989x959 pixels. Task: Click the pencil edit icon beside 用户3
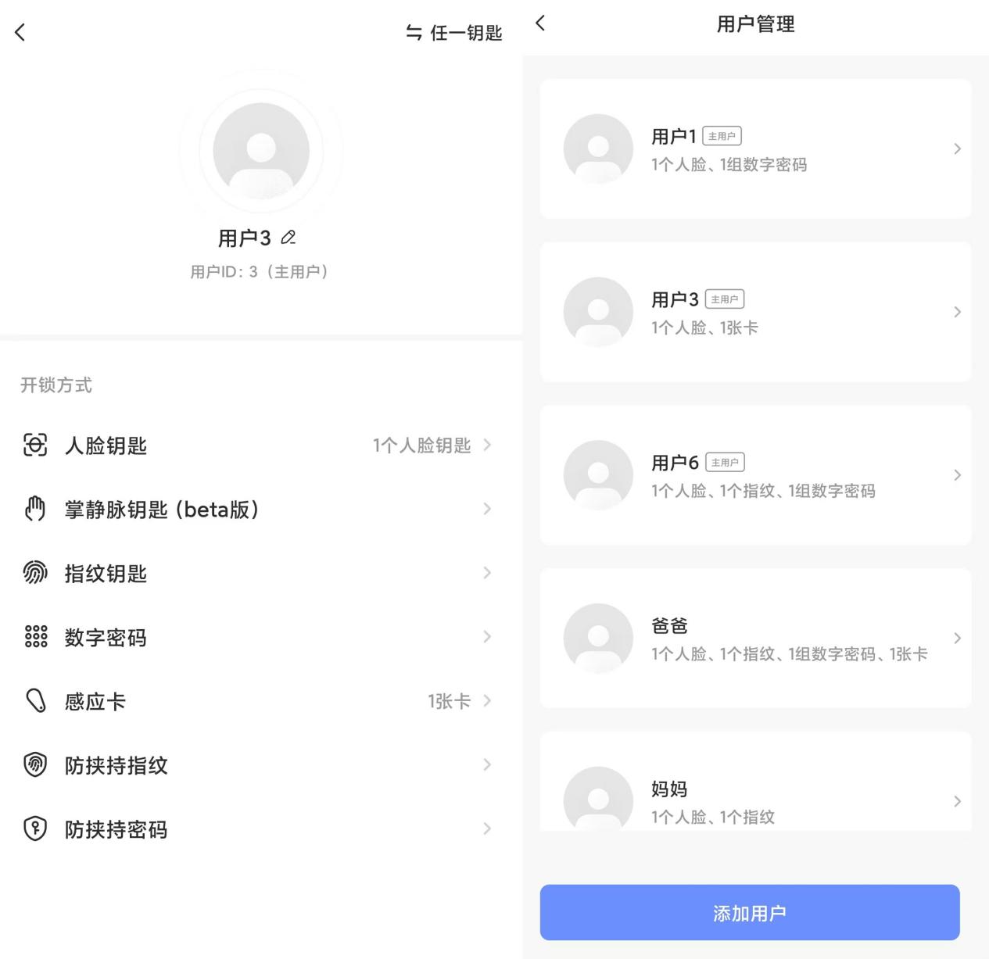(x=288, y=238)
